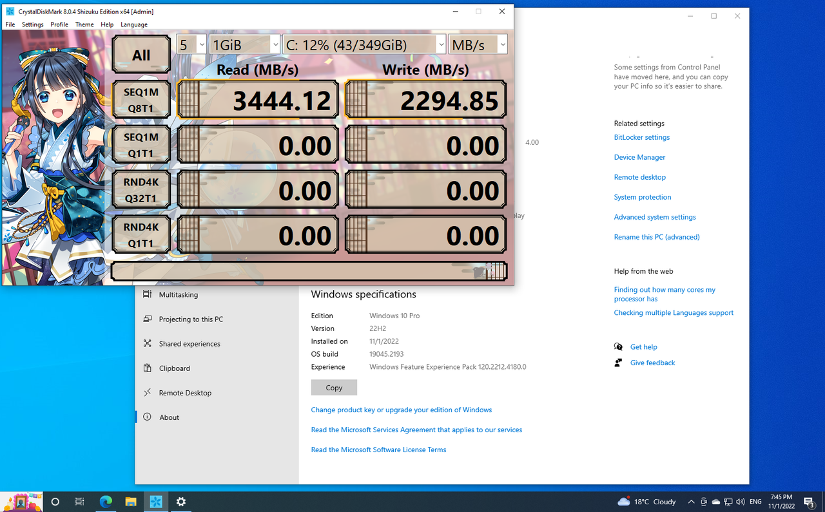Image resolution: width=825 pixels, height=512 pixels.
Task: Open the test size dropdown showing 1GiB
Action: click(245, 44)
